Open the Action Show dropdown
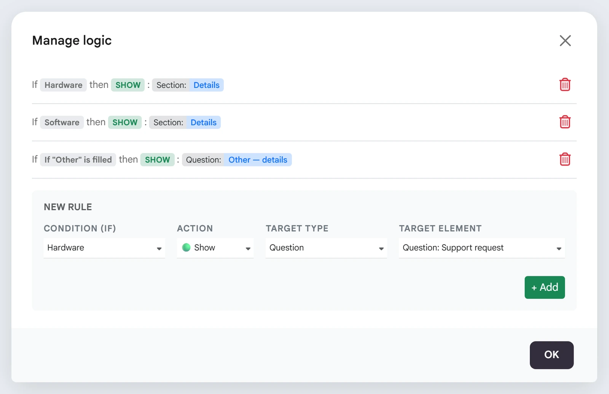The height and width of the screenshot is (394, 609). (x=215, y=248)
